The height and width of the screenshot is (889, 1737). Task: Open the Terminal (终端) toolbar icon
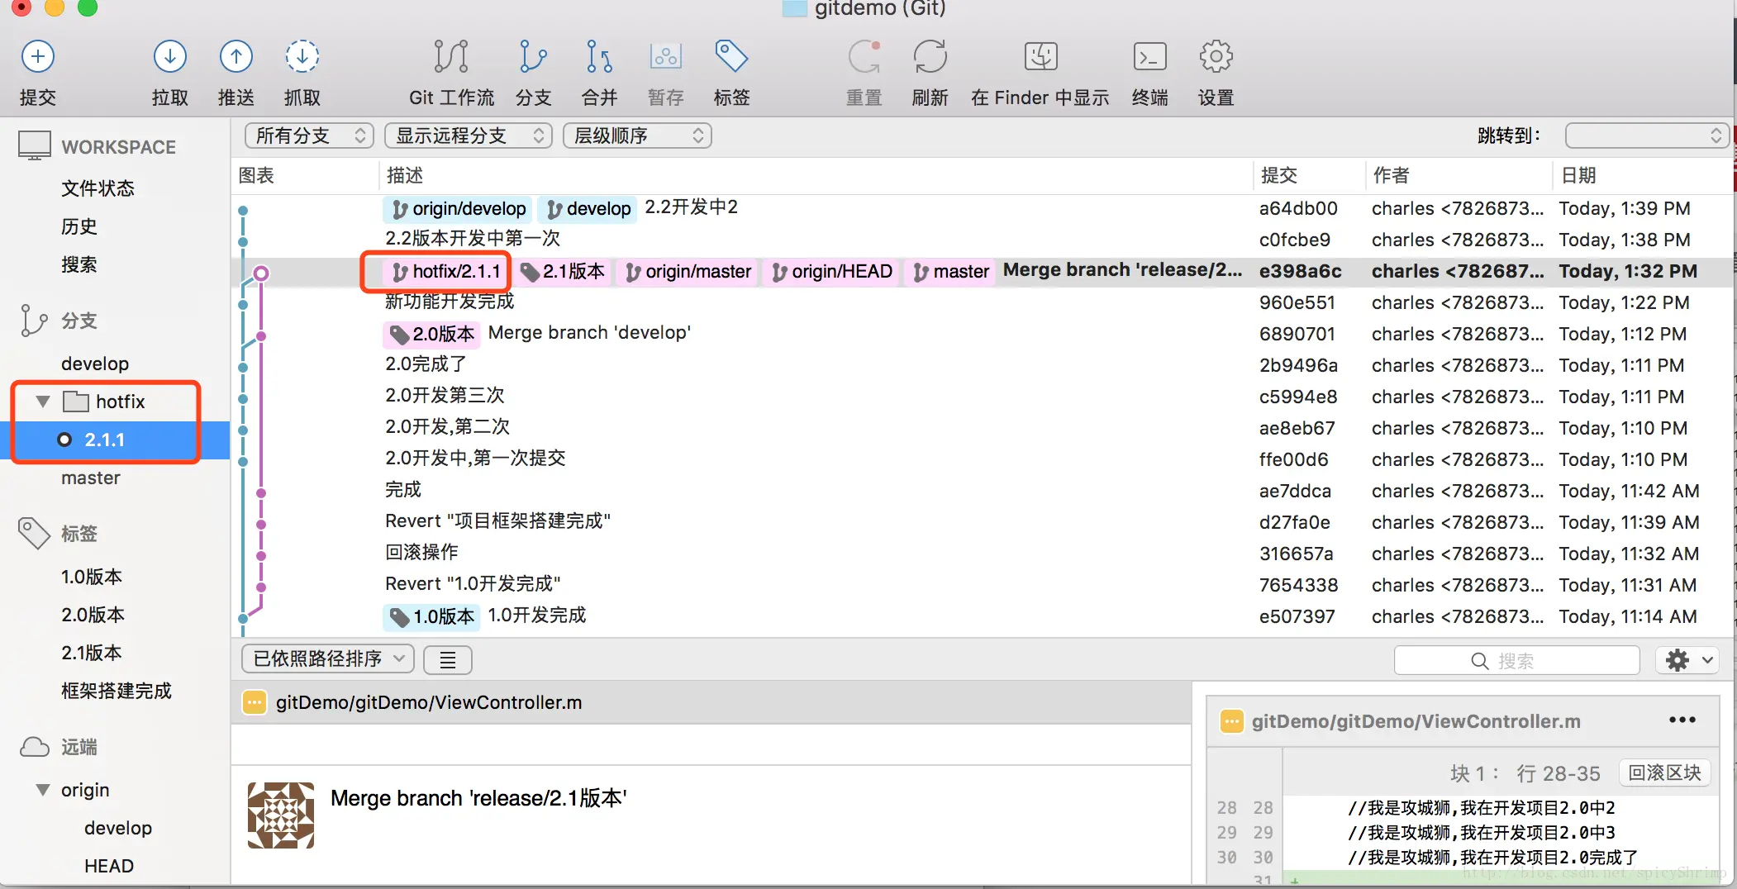1149,57
